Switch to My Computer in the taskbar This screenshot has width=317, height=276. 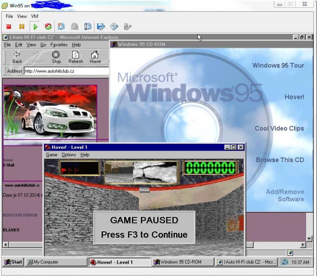point(55,262)
